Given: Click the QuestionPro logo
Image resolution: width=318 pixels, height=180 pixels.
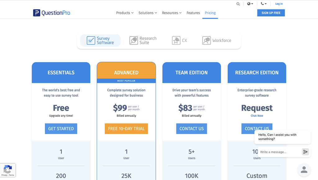Looking at the screenshot, I should pos(51,13).
